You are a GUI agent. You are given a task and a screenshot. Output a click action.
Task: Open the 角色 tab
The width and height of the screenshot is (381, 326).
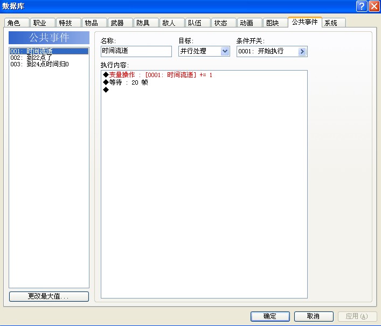point(17,23)
